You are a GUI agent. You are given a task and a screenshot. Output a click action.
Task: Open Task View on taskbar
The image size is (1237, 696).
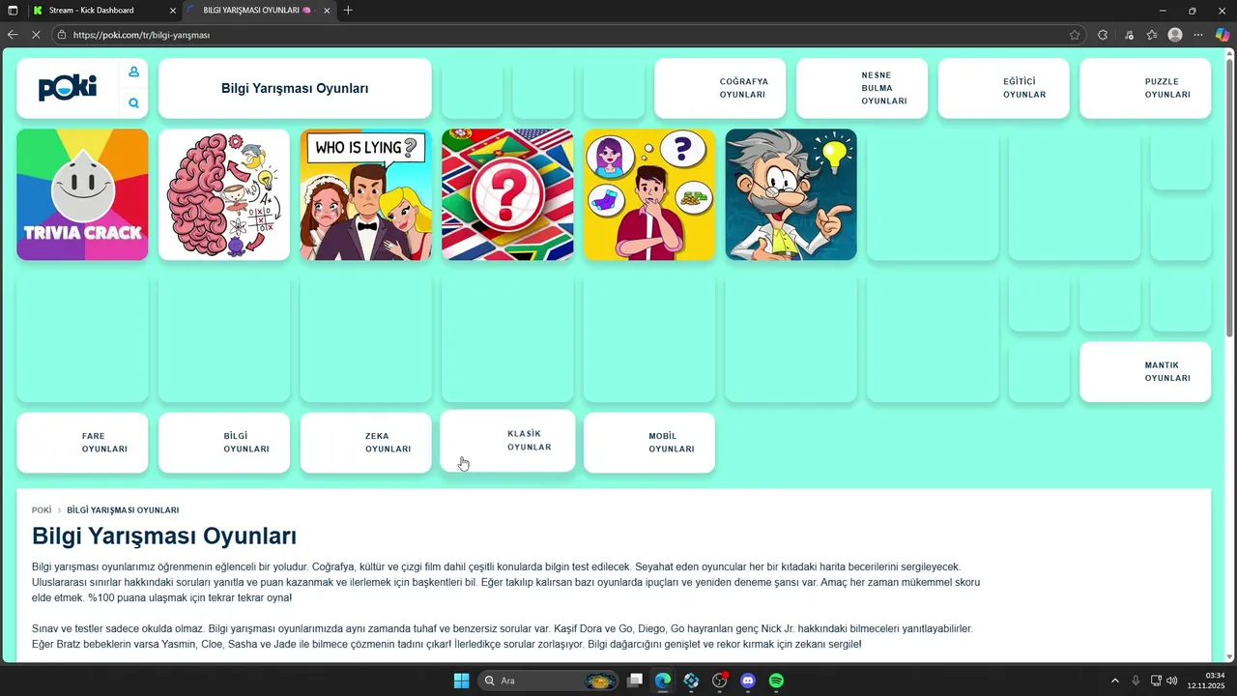pos(635,681)
